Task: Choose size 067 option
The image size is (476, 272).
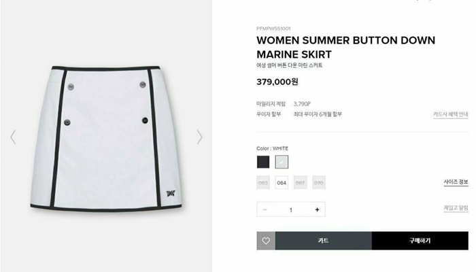Action: point(301,183)
